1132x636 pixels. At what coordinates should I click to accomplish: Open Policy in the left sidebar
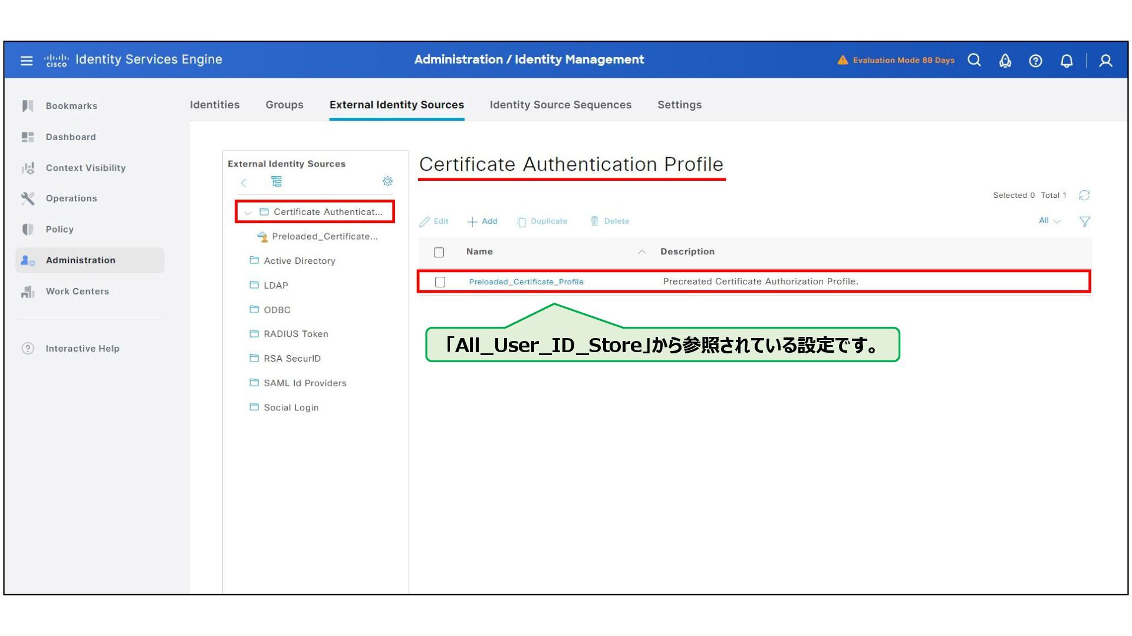[60, 230]
